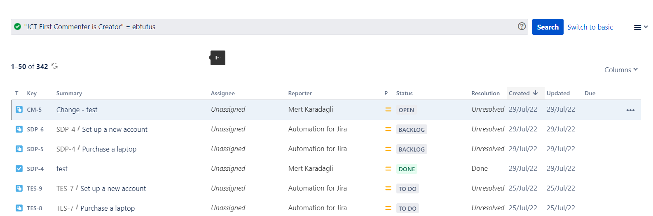Click reporter Mert Karadagli in CM-5 row
The image size is (653, 216).
tap(311, 109)
